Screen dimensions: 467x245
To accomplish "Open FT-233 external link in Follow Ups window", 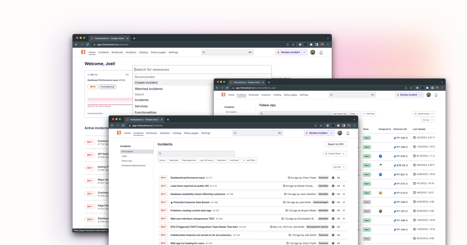I will pyautogui.click(x=400, y=156).
